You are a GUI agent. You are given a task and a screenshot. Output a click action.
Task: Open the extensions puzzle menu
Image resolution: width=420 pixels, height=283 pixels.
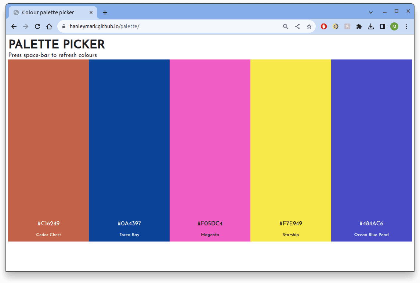tap(359, 26)
